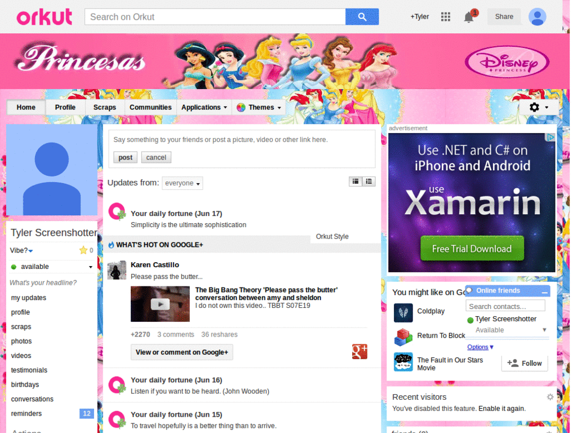Open the account avatar in the header

pos(537,17)
